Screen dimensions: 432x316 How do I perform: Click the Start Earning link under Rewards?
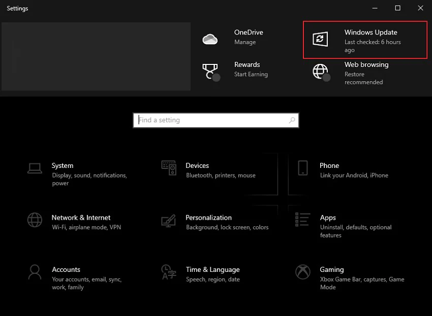(x=251, y=74)
